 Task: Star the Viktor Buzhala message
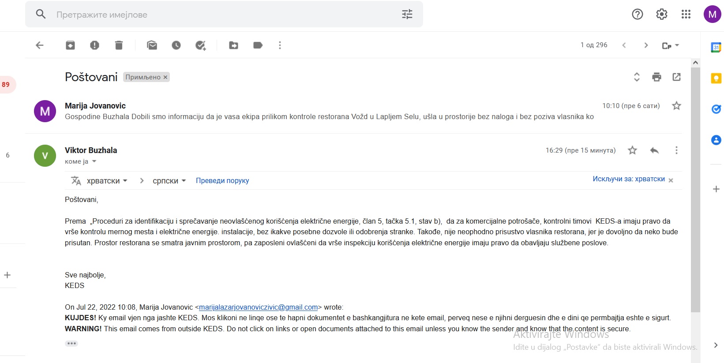[632, 150]
